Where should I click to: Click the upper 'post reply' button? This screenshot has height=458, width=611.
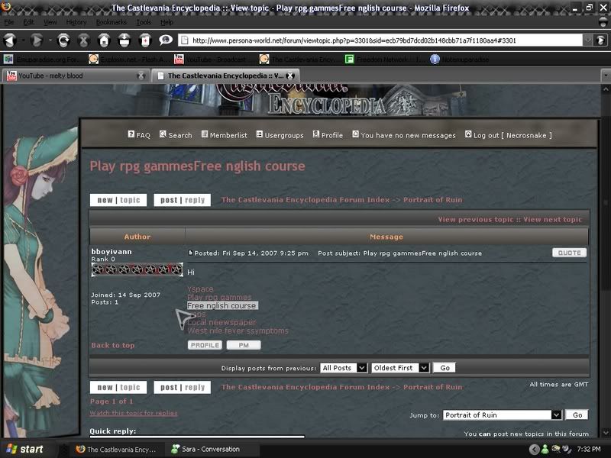[183, 200]
